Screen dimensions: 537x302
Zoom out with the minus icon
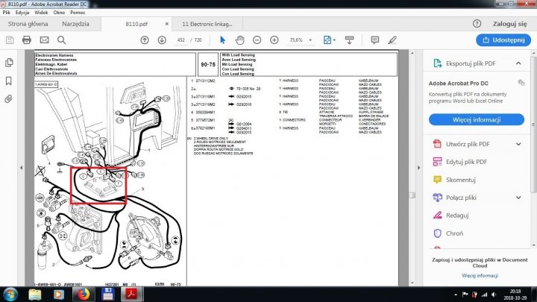[x=256, y=40]
